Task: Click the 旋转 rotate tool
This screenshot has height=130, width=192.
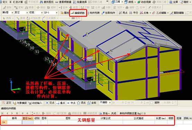Action: point(51,8)
